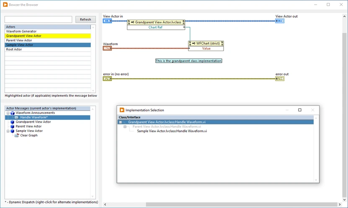Focus the actor search input field
The image size is (348, 208).
[x=38, y=20]
